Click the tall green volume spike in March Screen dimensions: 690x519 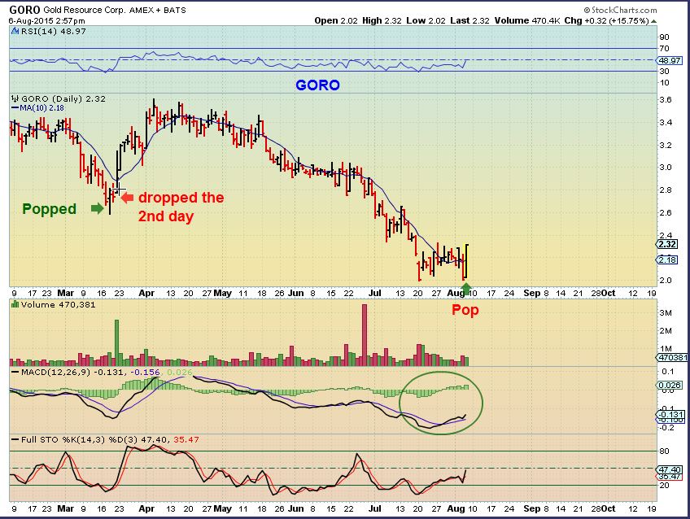[116, 343]
